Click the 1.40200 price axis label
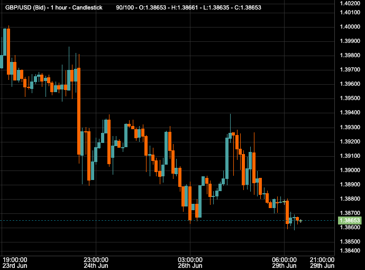Screen dimensions: 365x270 [x=350, y=3]
